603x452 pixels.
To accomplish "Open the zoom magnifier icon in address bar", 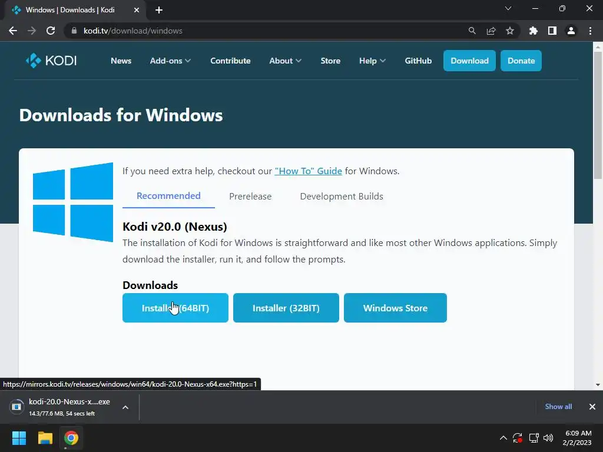I will point(472,31).
